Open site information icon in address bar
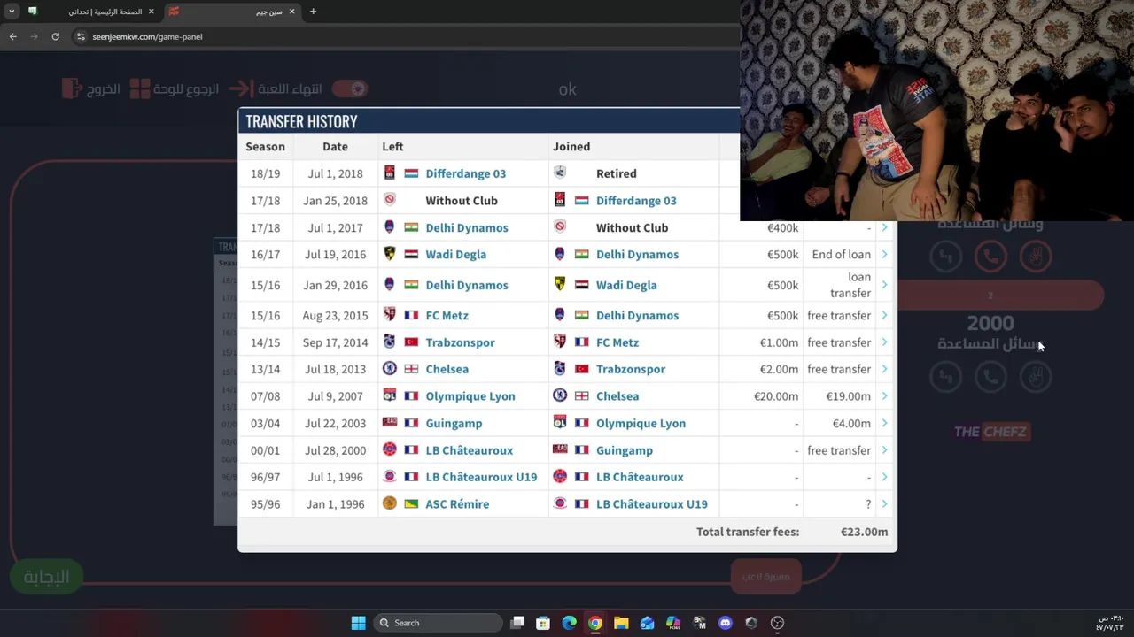 81,36
